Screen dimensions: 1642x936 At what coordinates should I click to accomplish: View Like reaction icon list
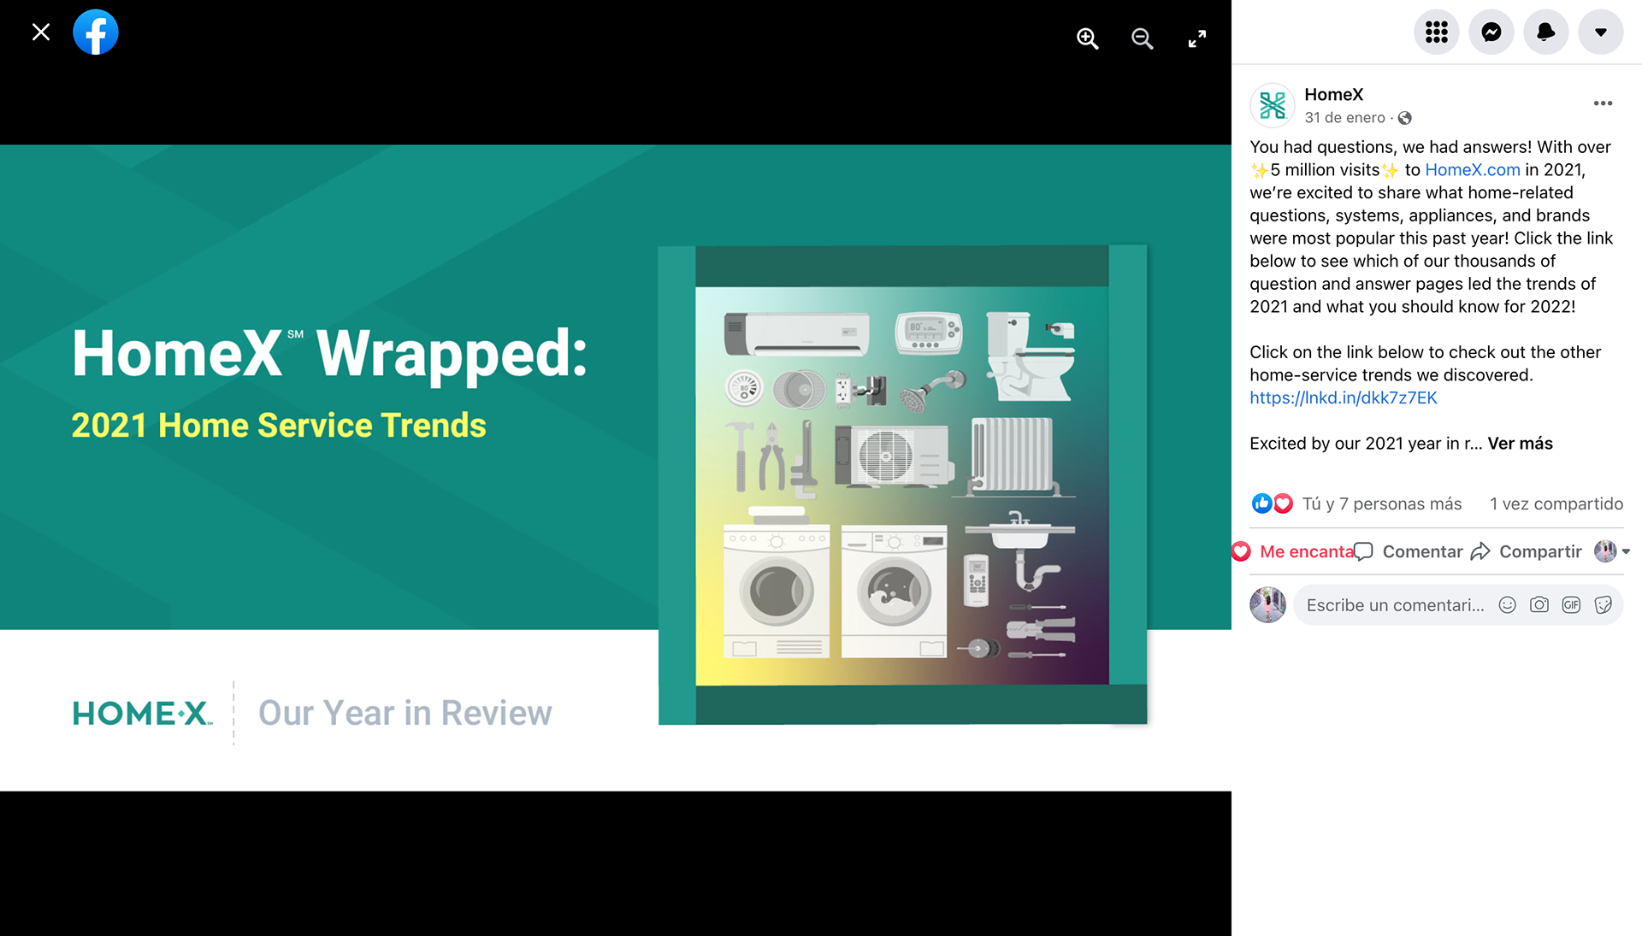coord(1261,503)
